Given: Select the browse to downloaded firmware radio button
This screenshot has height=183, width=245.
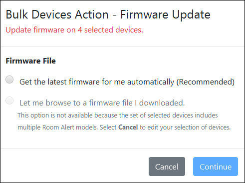Looking at the screenshot, I should pyautogui.click(x=9, y=100).
